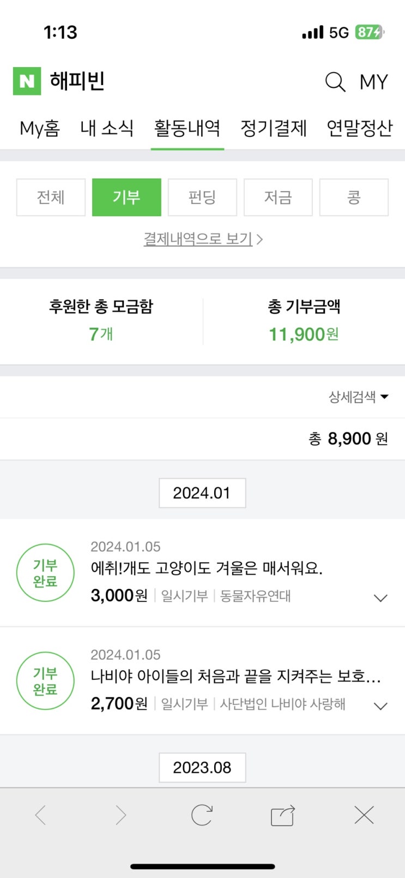
Task: Tap the share icon in bottom toolbar
Action: click(282, 816)
